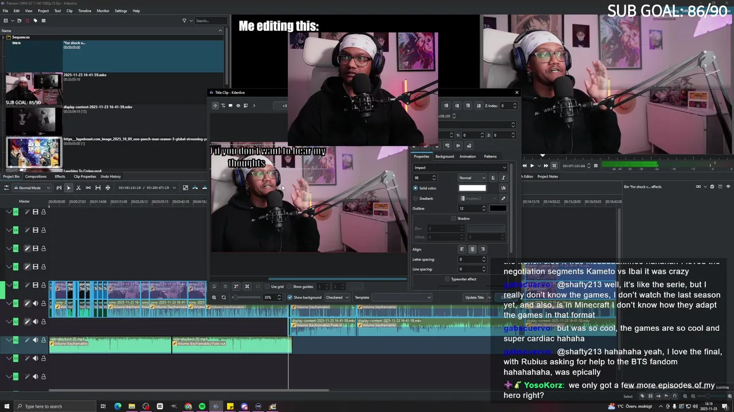Enable the Typewriter effect checkbox
Image resolution: width=734 pixels, height=412 pixels.
447,279
